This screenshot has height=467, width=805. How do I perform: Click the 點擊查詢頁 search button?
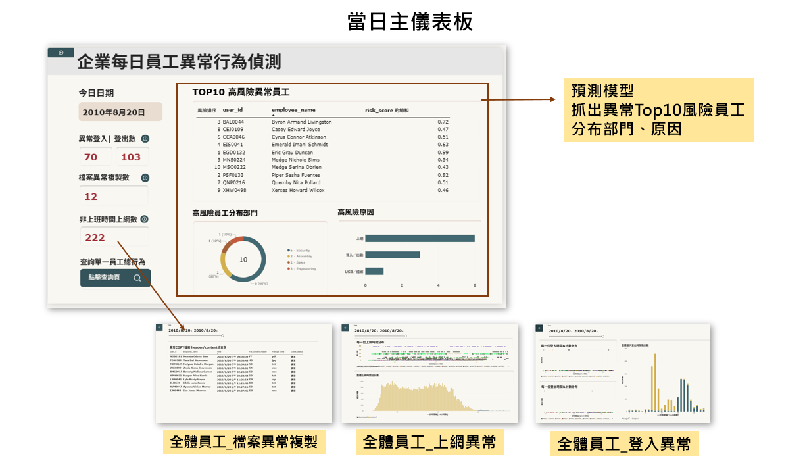coord(115,278)
